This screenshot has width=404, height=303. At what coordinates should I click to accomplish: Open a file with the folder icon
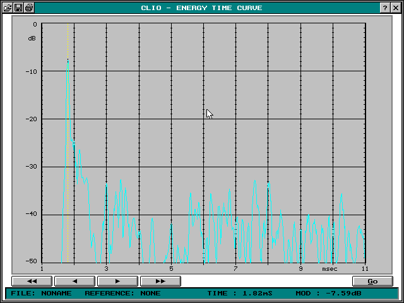click(8, 8)
